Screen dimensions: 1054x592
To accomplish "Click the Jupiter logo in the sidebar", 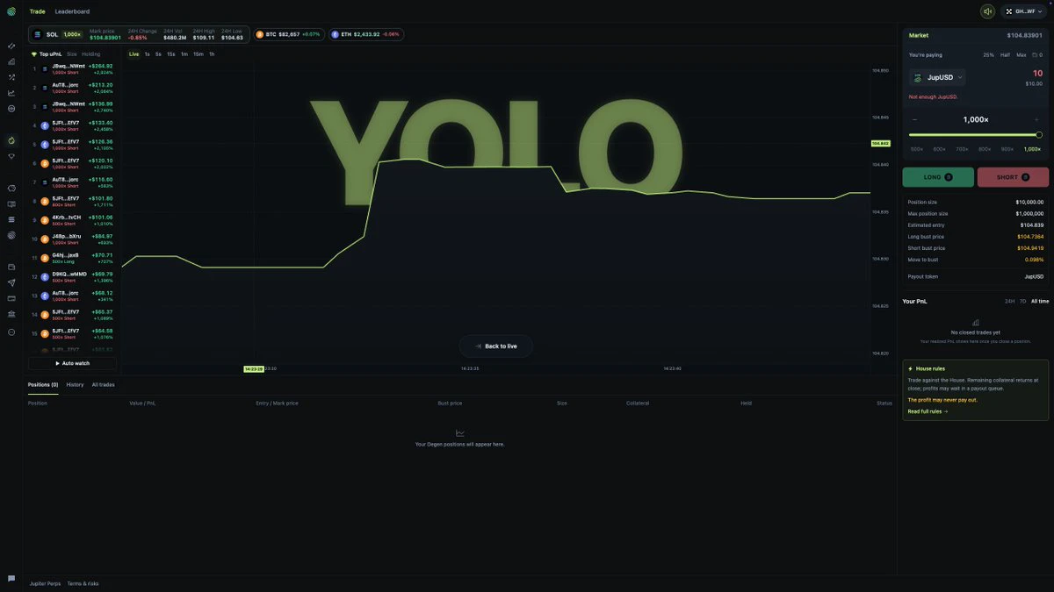I will 11,11.
